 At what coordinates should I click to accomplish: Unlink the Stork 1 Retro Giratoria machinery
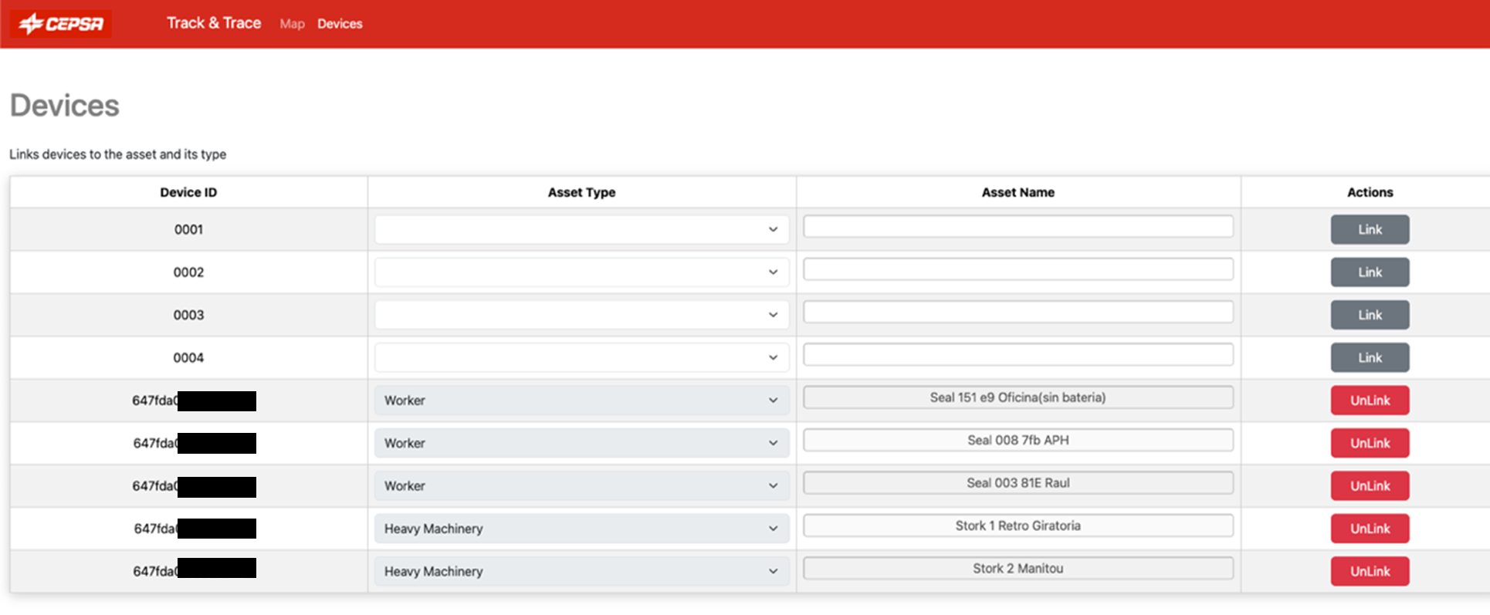(1370, 529)
